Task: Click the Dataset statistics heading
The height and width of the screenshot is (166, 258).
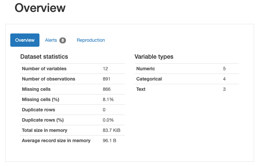Action: point(44,57)
